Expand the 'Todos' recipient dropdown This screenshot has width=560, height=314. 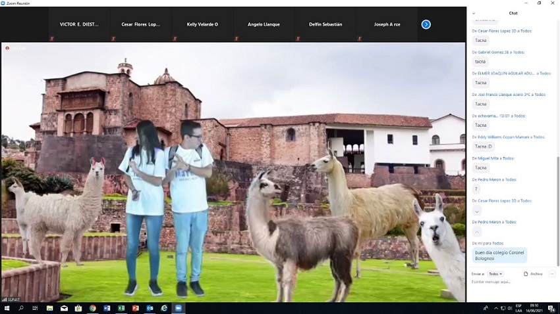pos(495,273)
